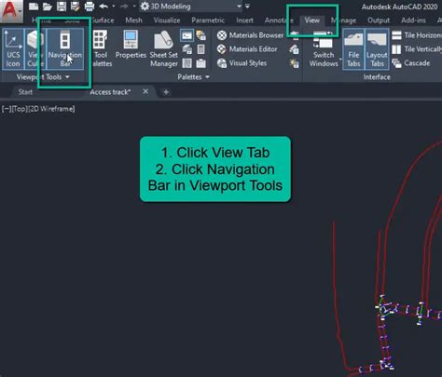
Task: Switch to the Parametric ribbon tab
Action: tap(208, 20)
